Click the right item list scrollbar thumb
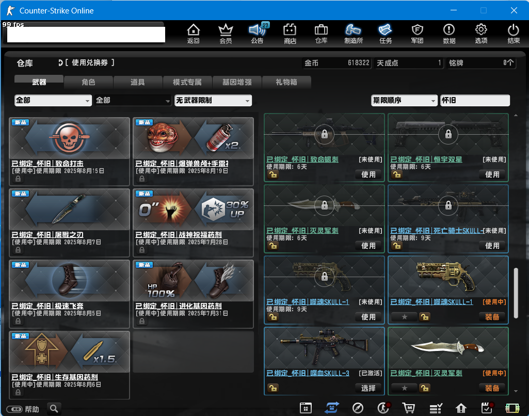Screen dimensions: 529x416 coord(516,293)
